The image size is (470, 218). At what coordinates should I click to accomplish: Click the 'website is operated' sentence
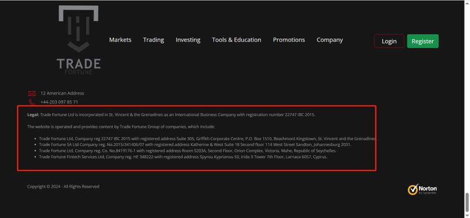tap(121, 126)
